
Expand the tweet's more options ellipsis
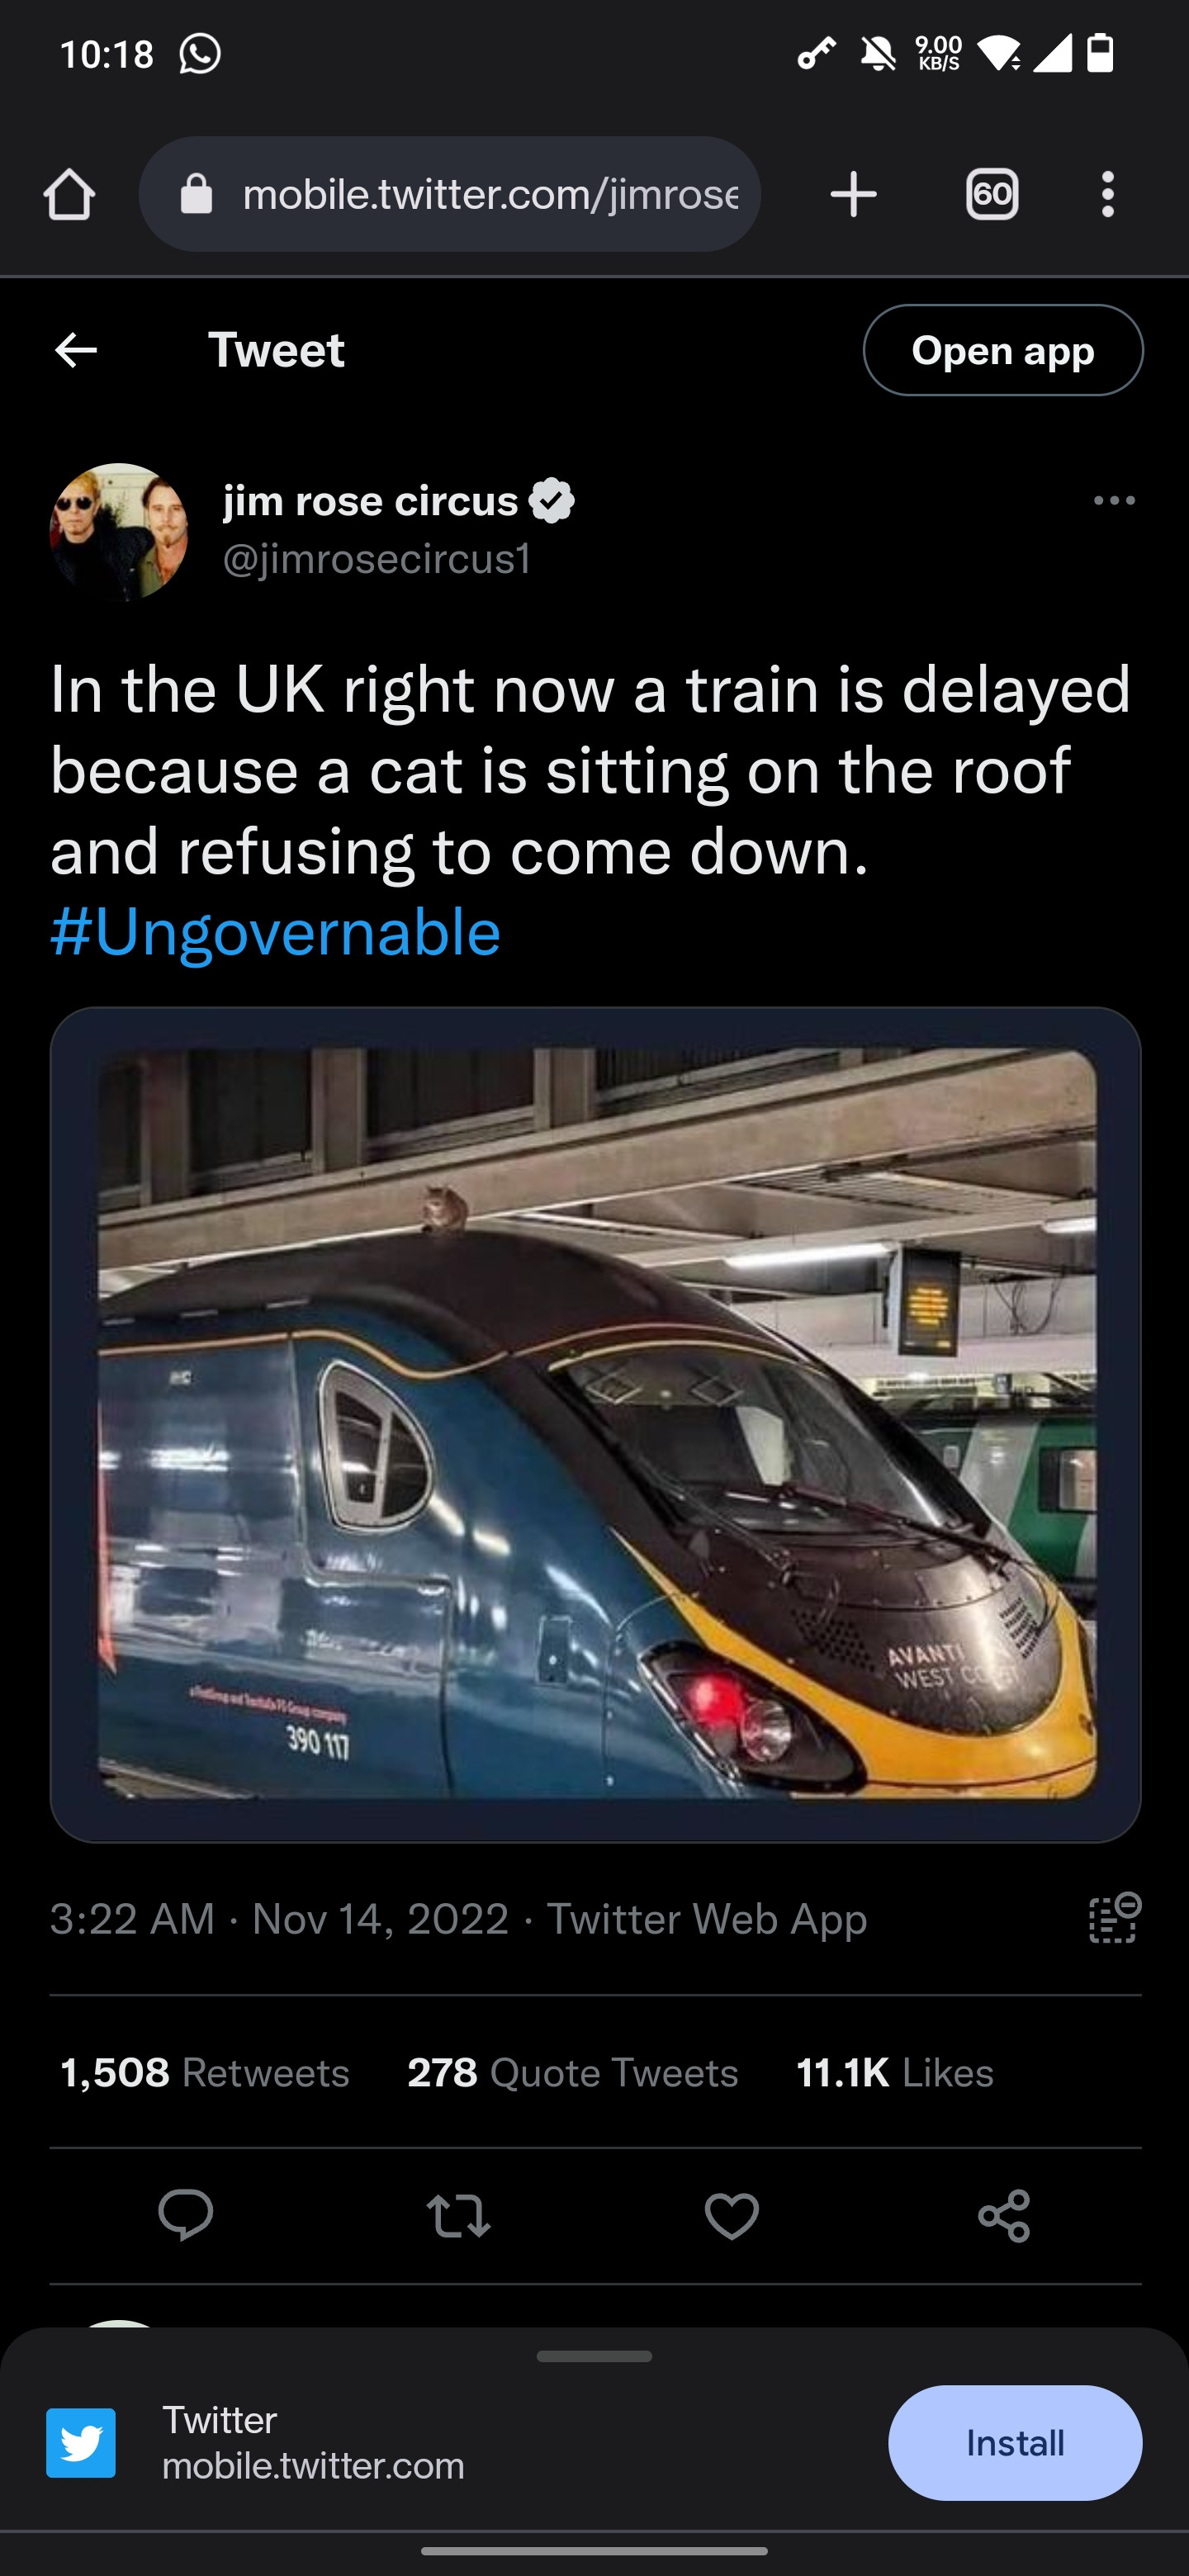coord(1114,500)
